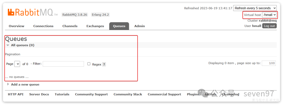The height and width of the screenshot is (105, 283).
Task: Open the refresh interval dropdown
Action: pos(255,8)
